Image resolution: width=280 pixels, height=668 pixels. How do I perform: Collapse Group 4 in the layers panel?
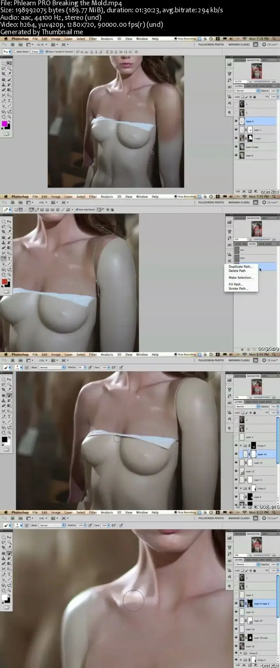coord(241,446)
